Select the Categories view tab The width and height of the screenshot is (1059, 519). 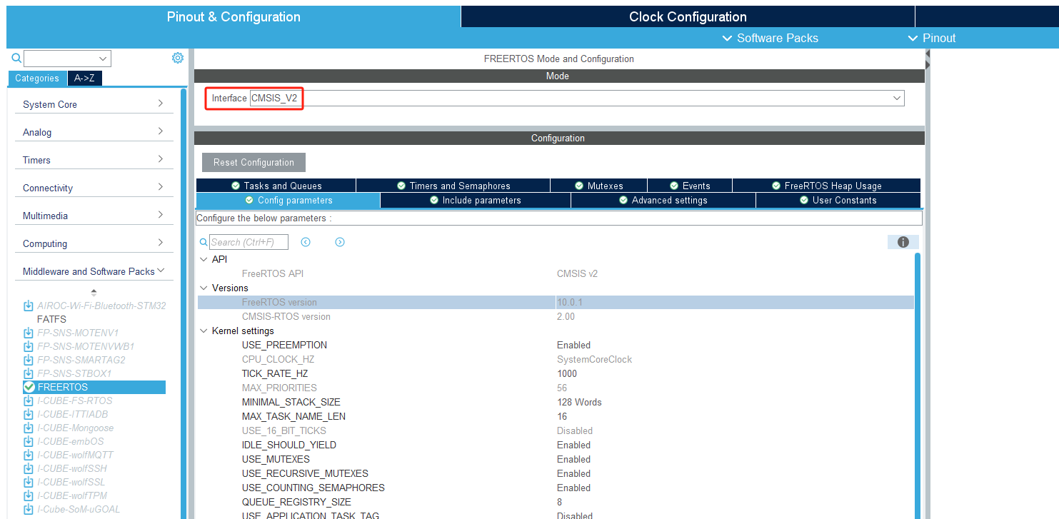(x=37, y=79)
